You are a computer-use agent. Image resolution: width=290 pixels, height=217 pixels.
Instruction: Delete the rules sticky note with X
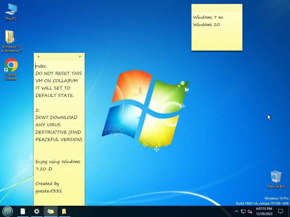point(80,57)
